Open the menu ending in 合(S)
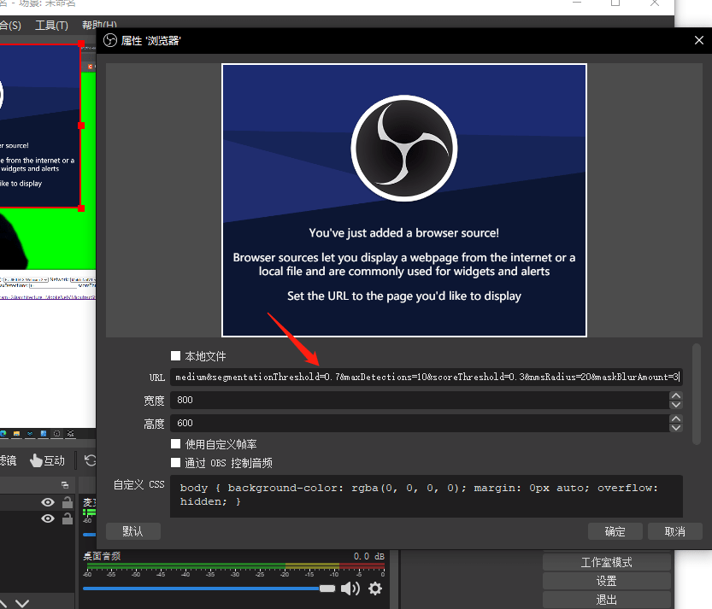Image resolution: width=712 pixels, height=609 pixels. point(10,25)
